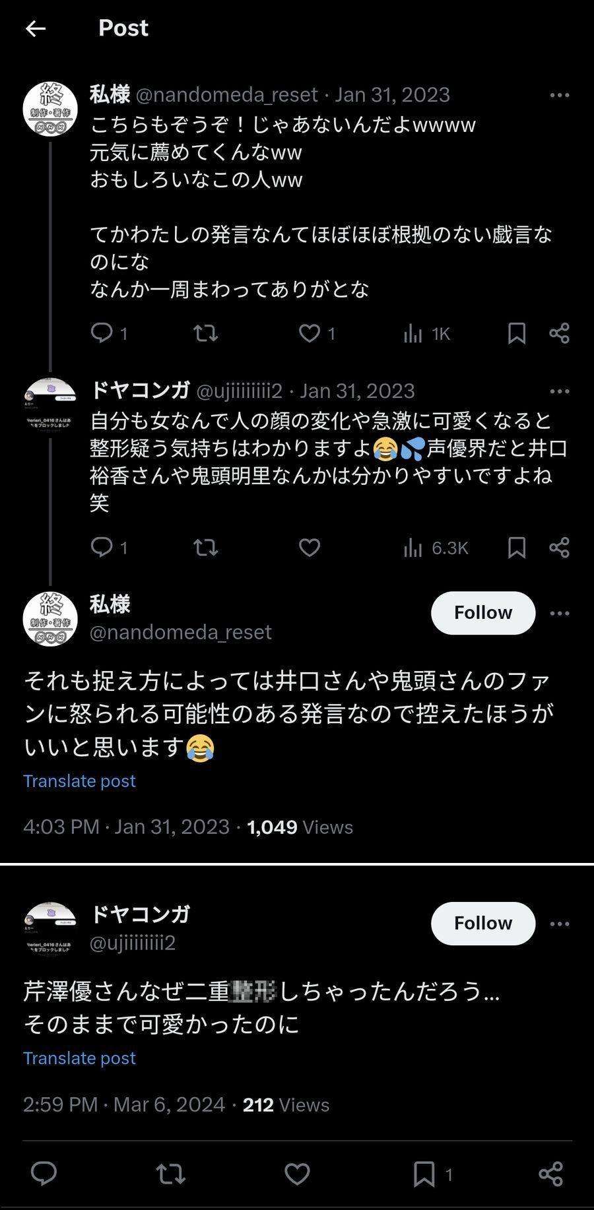This screenshot has height=1210, width=594.
Task: Open more options for first post
Action: (x=559, y=95)
